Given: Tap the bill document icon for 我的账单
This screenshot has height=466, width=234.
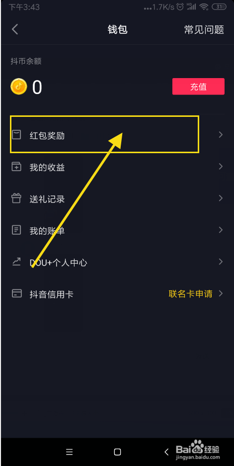Looking at the screenshot, I should pos(16,230).
